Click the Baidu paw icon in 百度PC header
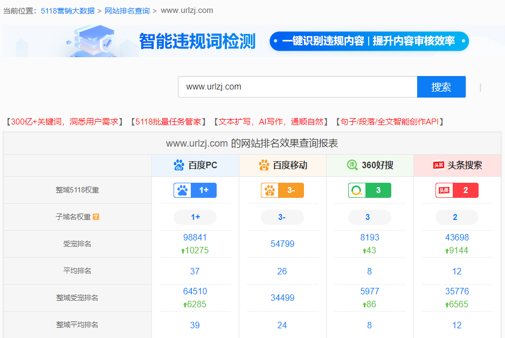 (x=178, y=165)
